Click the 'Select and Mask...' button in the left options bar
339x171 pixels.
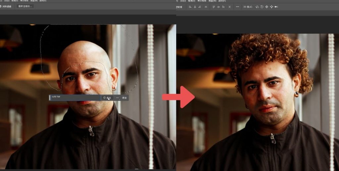pyautogui.click(x=25, y=6)
